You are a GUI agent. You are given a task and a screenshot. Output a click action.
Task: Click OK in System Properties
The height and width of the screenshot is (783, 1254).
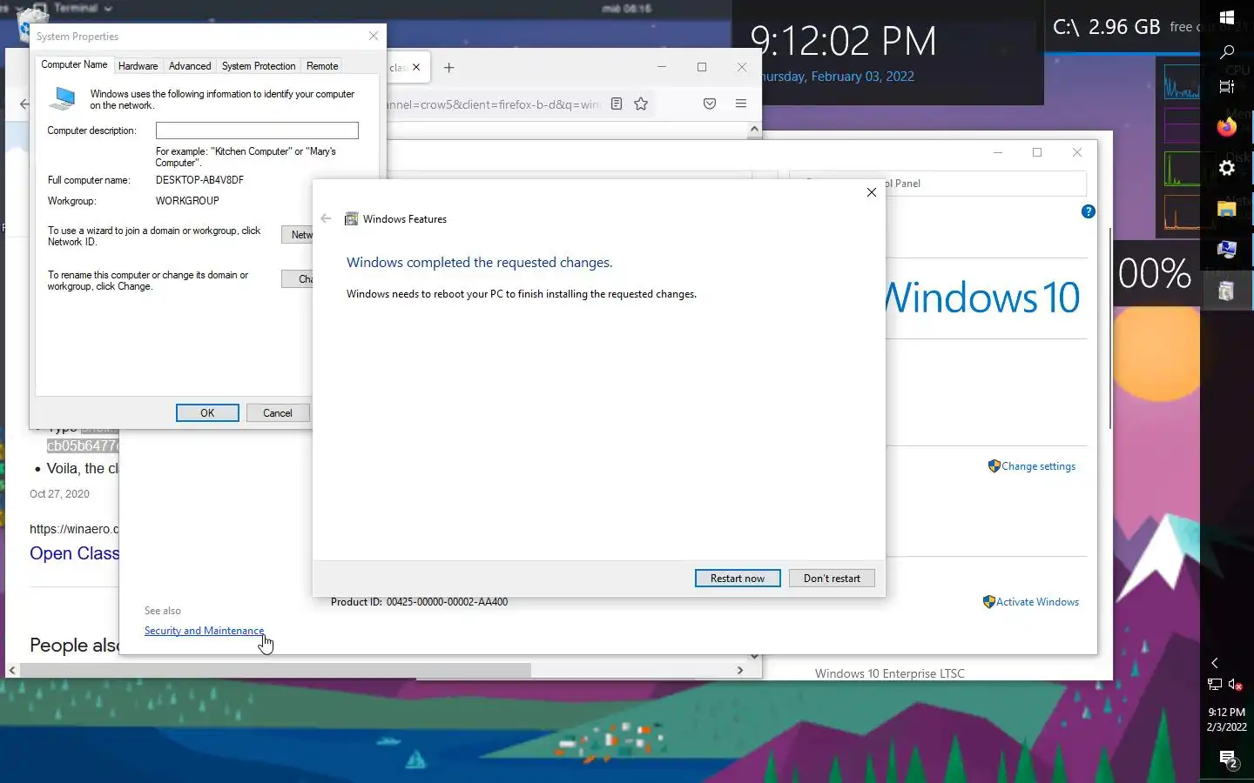(x=207, y=413)
